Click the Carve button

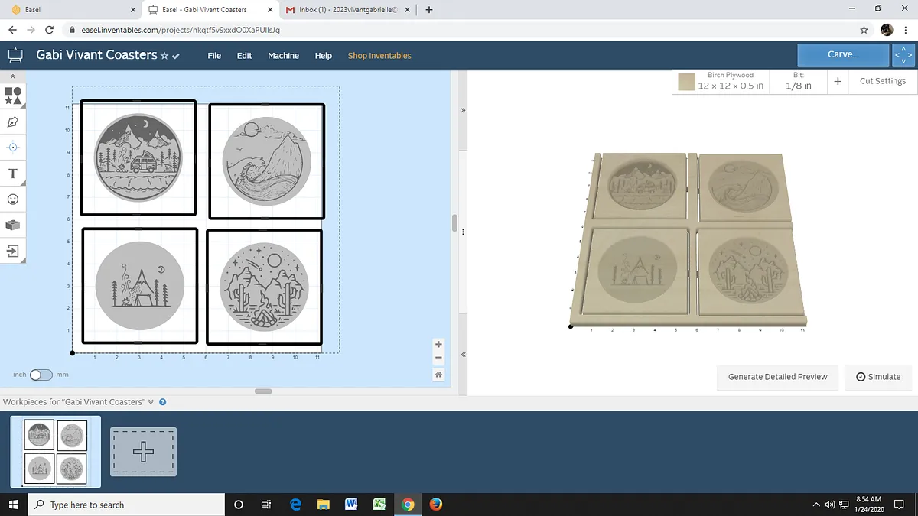(842, 55)
